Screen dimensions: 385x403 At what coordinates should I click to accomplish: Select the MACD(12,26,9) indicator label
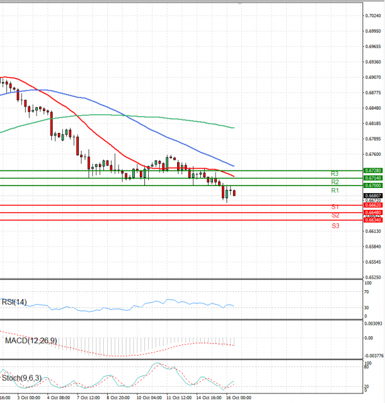(x=31, y=341)
